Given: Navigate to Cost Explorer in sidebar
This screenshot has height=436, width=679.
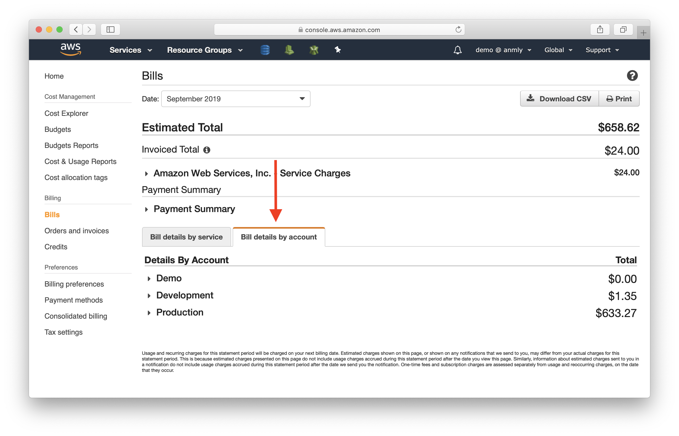Looking at the screenshot, I should coord(66,113).
